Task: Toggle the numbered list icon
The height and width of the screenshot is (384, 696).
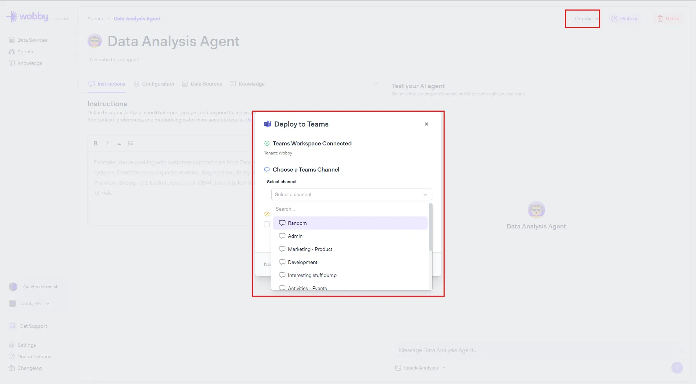Action: pos(131,143)
